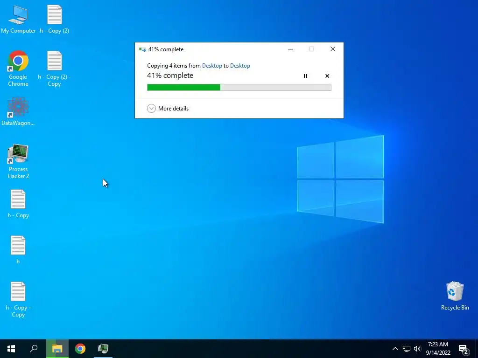The width and height of the screenshot is (478, 358).
Task: Select the file named 'h'
Action: pos(18,250)
